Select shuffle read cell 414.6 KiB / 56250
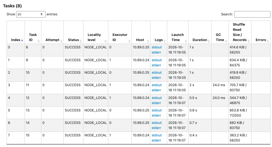This screenshot has width=272, height=147. click(x=240, y=50)
